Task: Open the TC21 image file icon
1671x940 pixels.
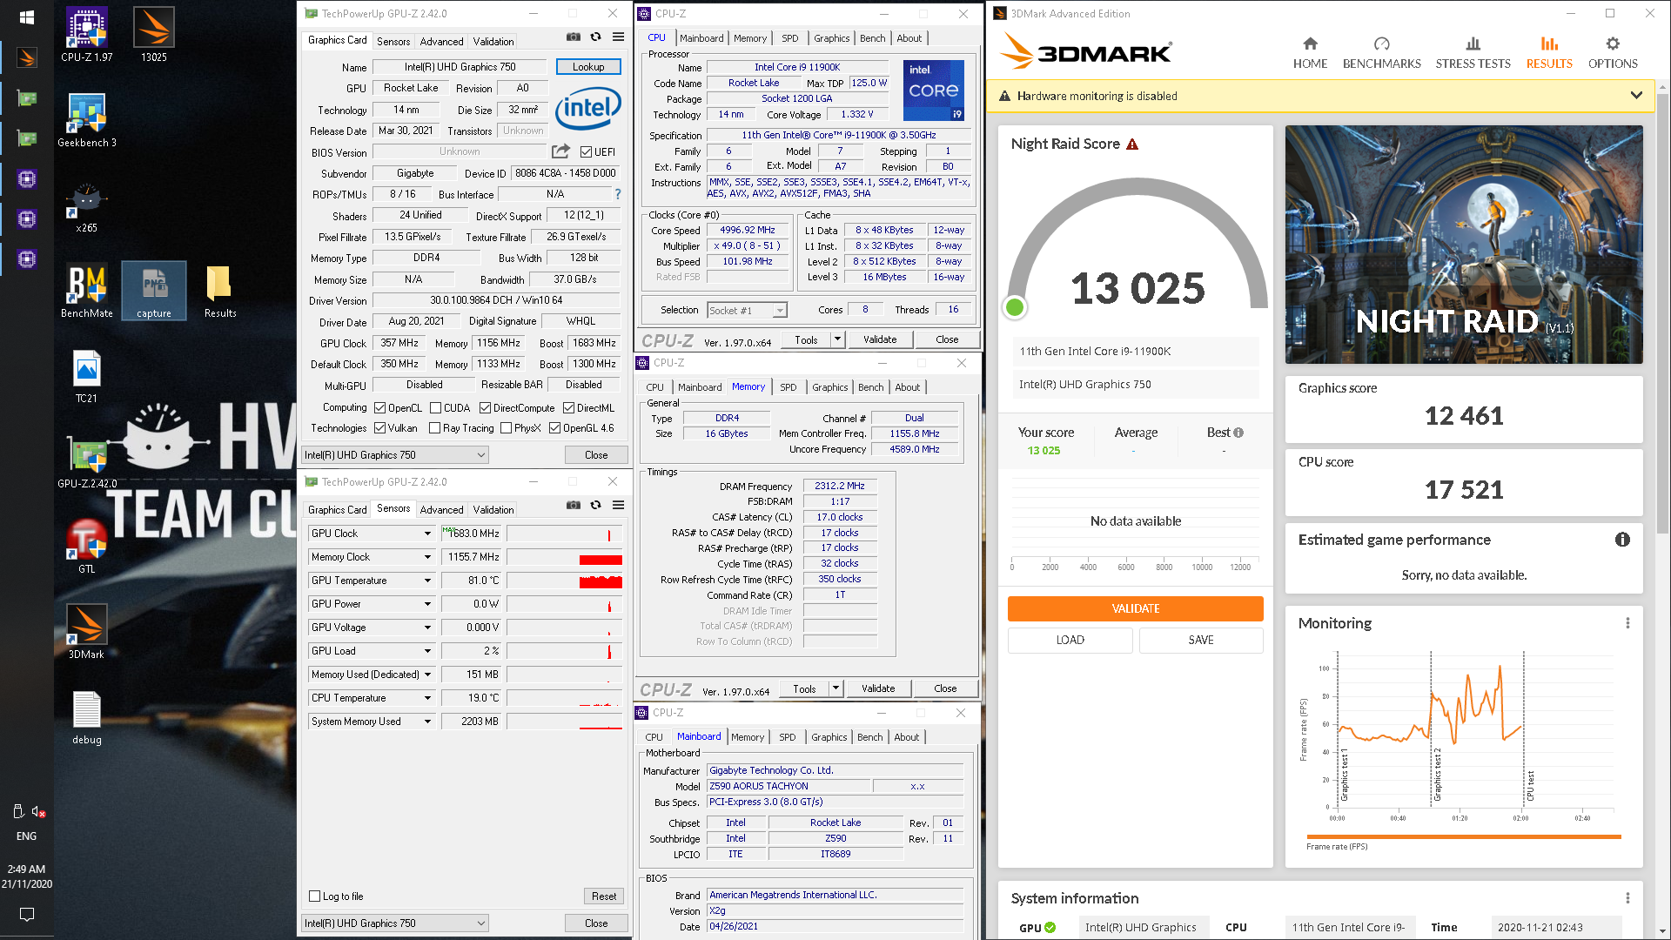Action: (86, 376)
